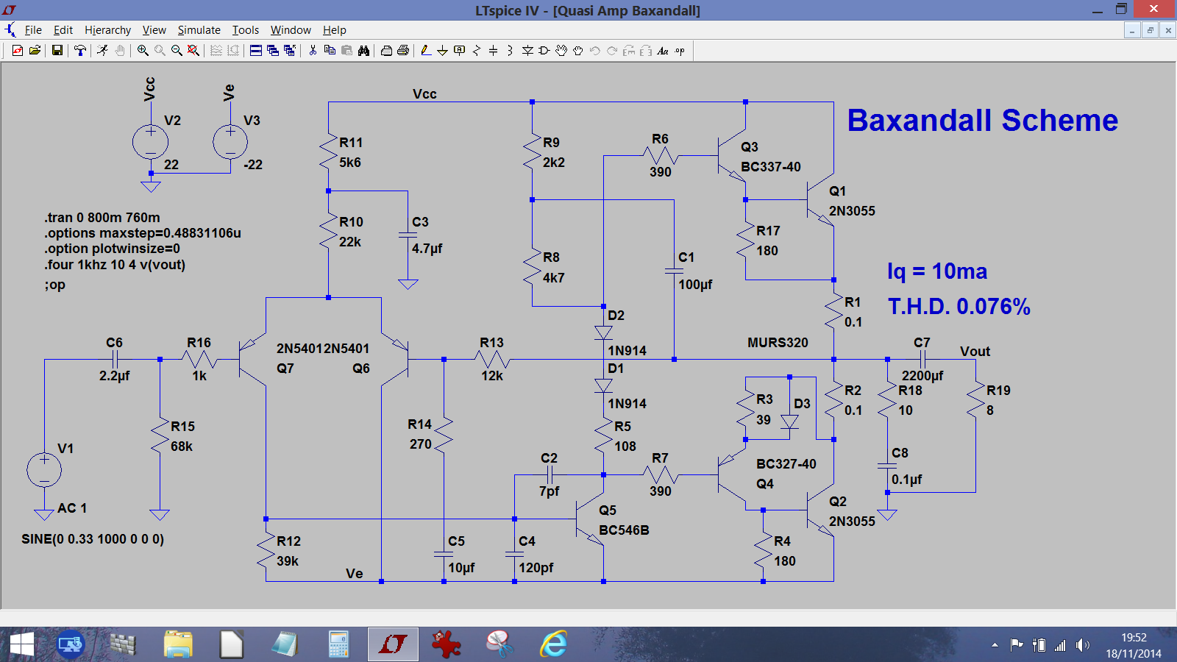This screenshot has width=1177, height=662.
Task: Place an inductor from the toolbar
Action: point(510,50)
